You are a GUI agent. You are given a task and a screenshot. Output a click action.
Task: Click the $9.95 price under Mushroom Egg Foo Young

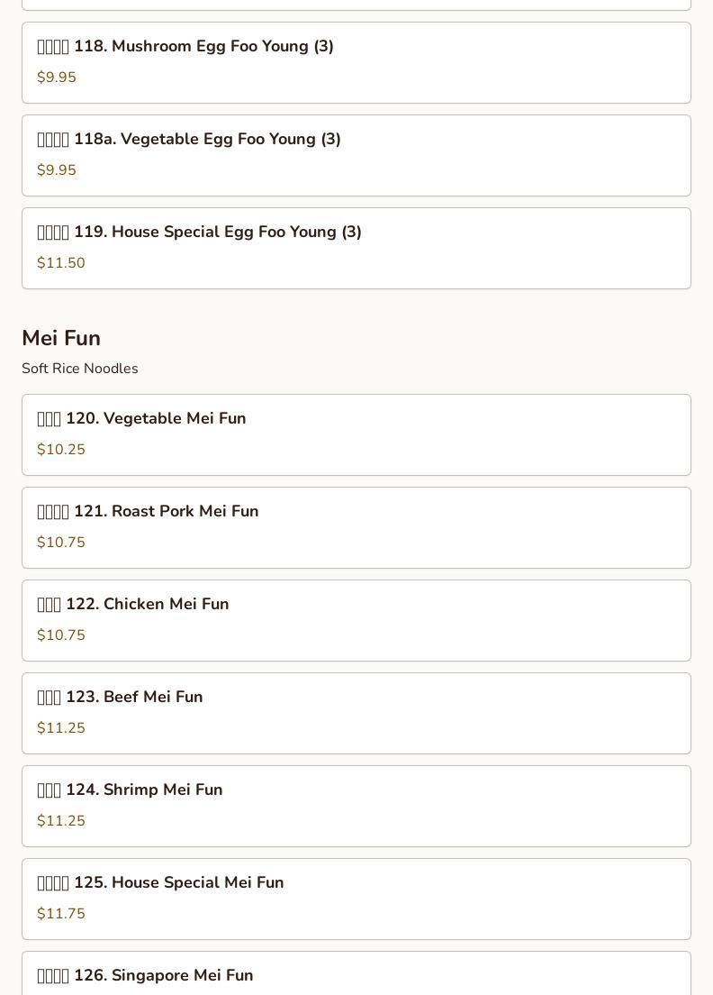point(57,78)
